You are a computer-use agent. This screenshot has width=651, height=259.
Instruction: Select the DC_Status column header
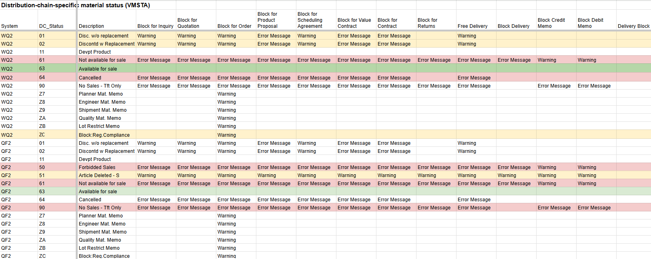click(x=51, y=26)
